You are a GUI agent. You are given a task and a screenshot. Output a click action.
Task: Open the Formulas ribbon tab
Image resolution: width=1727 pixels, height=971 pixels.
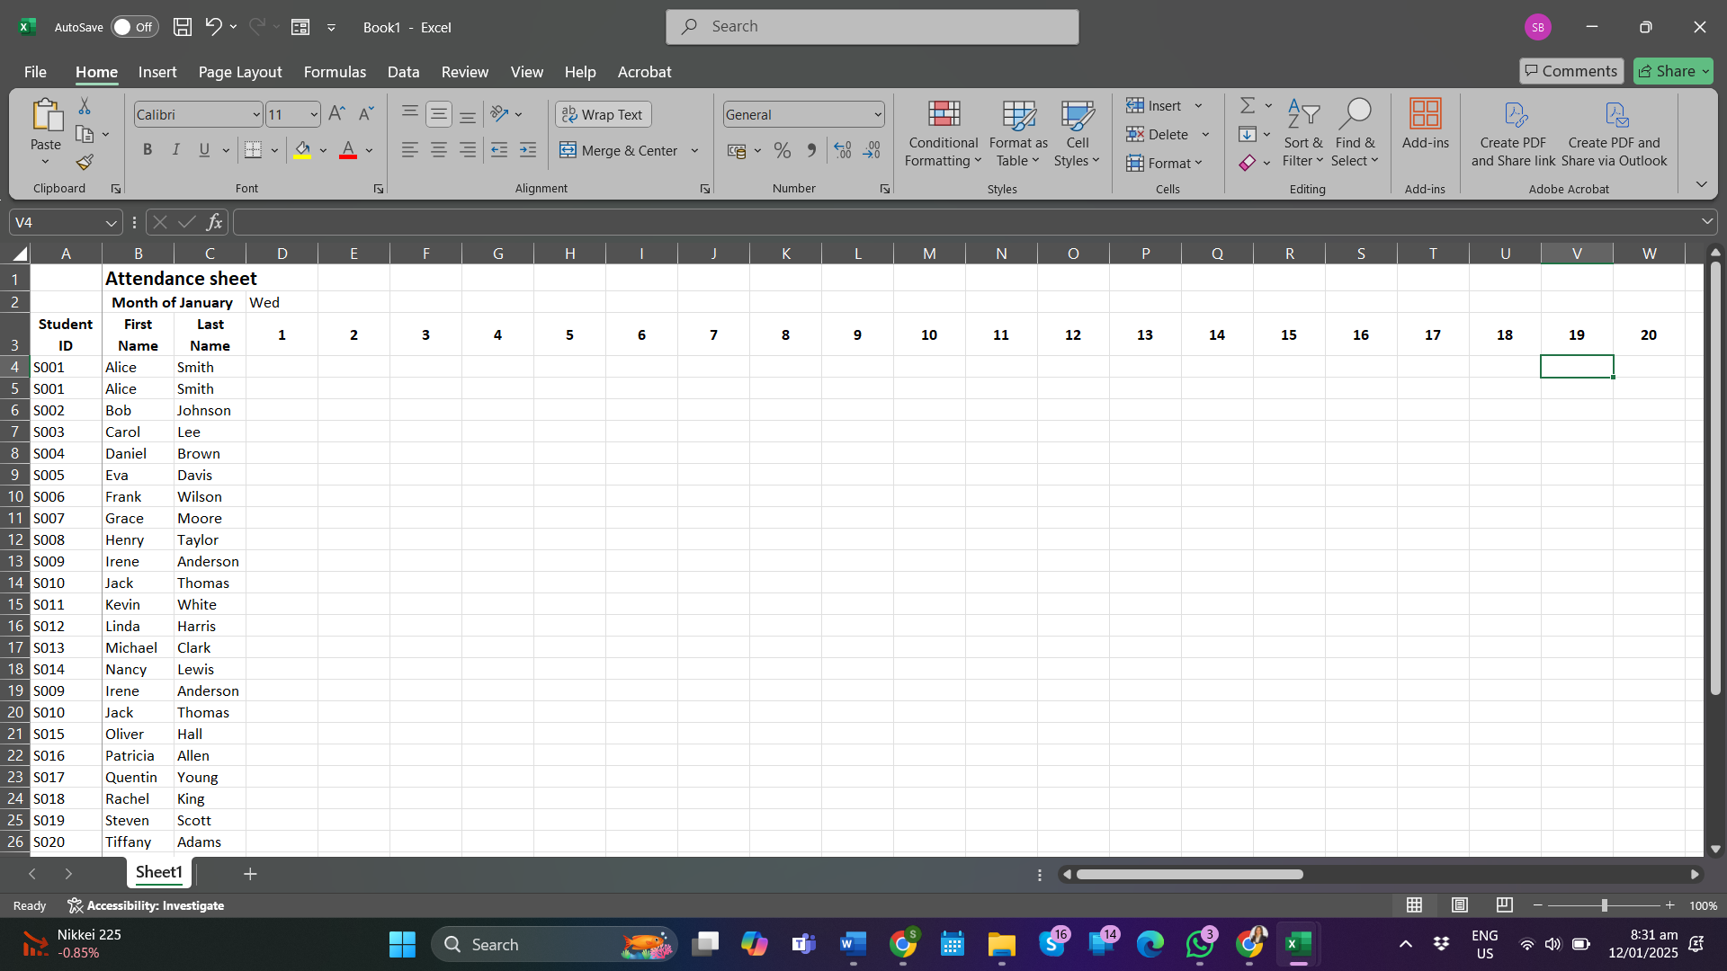(335, 72)
